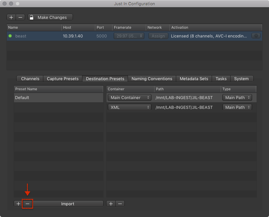Click the Network column header
The width and height of the screenshot is (269, 217).
tap(158, 27)
